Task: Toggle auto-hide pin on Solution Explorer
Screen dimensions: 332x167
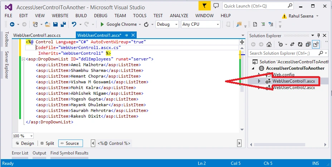Action: tap(318, 35)
